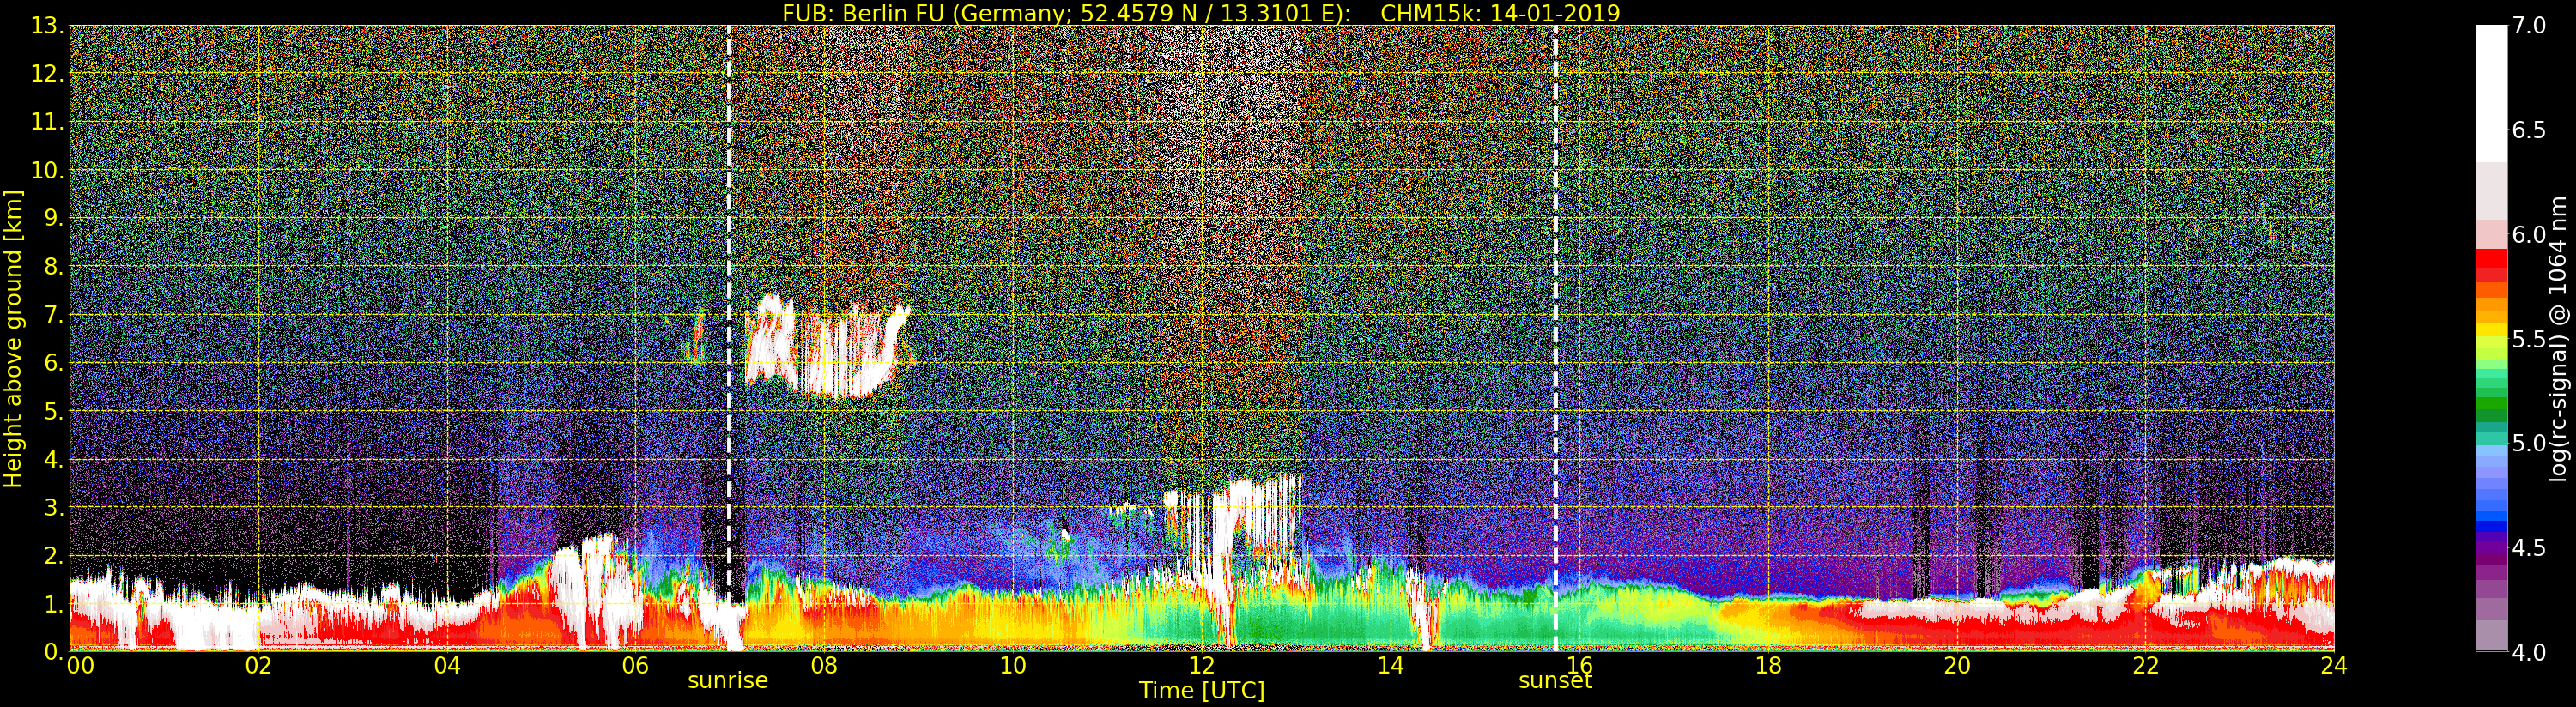Viewport: 2576px width, 707px height.
Task: Click the 'Height above ground [km]' axis label
Action: tap(13, 338)
